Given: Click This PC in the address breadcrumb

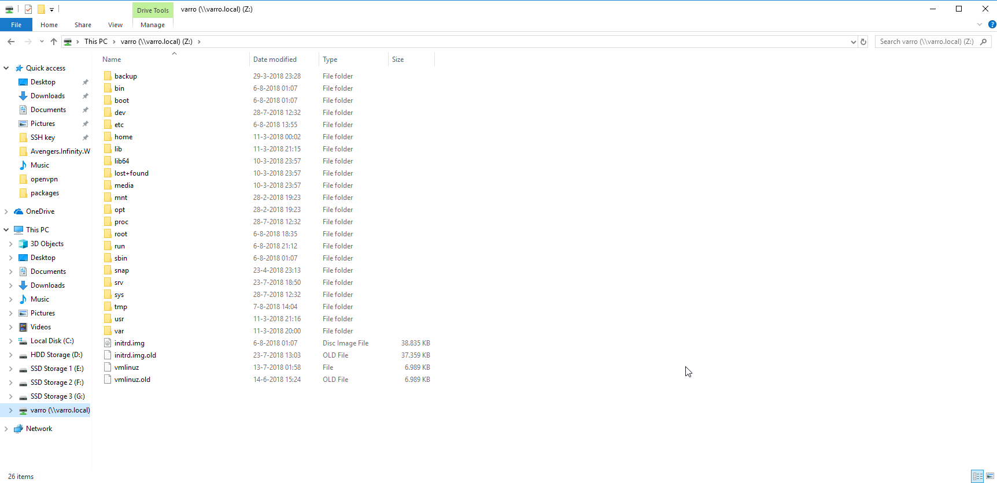Looking at the screenshot, I should pos(95,42).
